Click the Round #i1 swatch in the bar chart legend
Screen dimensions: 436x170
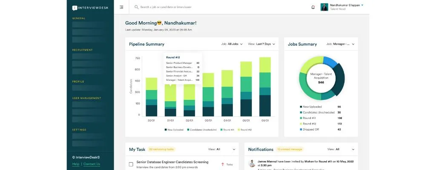221,130
